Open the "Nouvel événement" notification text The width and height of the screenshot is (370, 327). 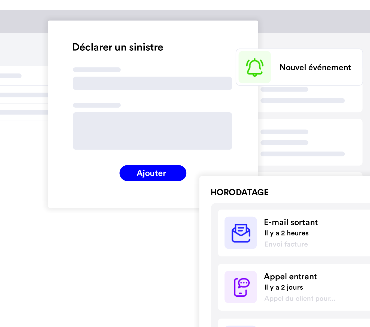(315, 67)
